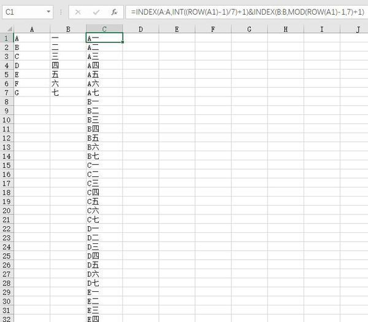Click cell C25 containing D四
The height and width of the screenshot is (322, 368).
(104, 256)
